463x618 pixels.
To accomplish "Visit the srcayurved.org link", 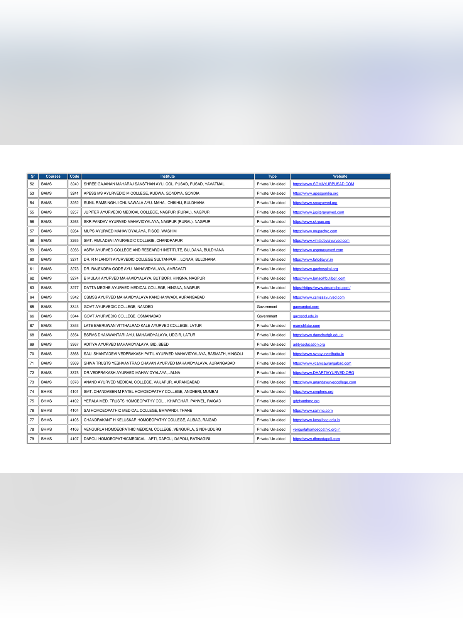I will point(315,203).
